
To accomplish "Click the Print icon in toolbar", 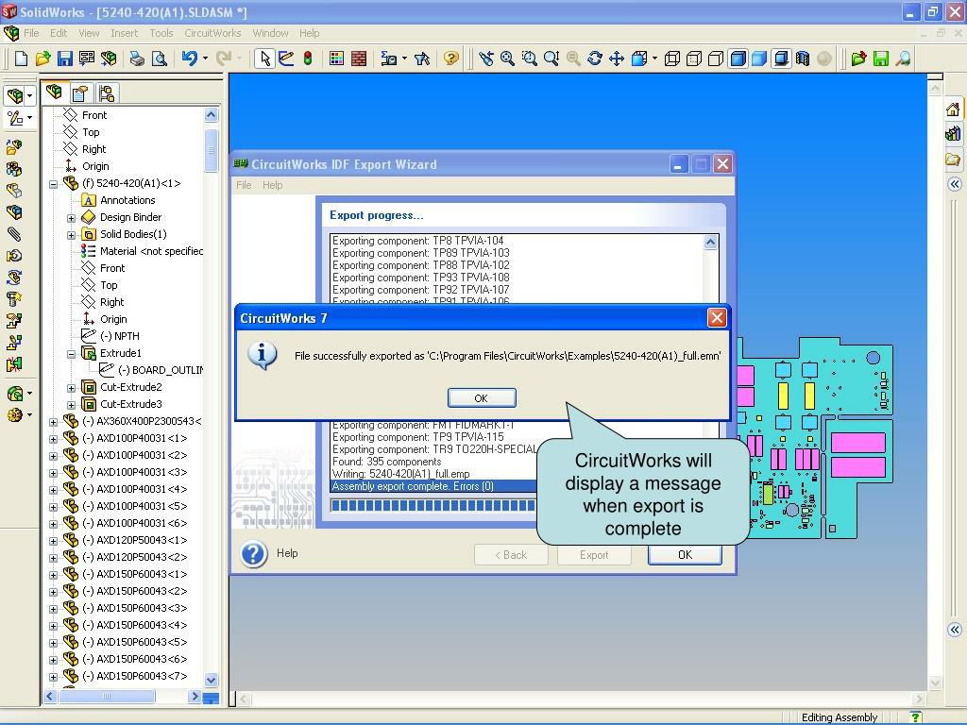I will [x=137, y=59].
